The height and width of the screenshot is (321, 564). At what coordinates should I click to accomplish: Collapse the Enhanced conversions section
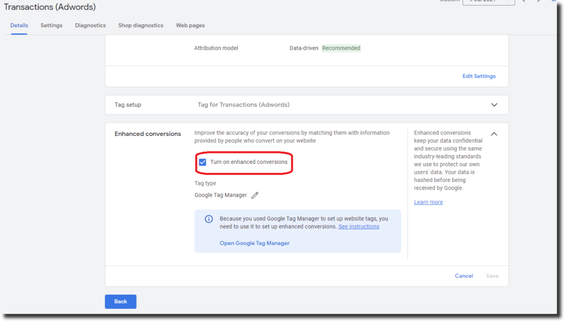click(x=493, y=133)
